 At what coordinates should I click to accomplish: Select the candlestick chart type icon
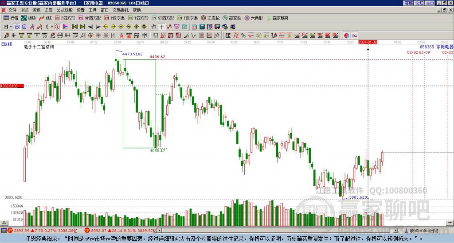pos(47,27)
